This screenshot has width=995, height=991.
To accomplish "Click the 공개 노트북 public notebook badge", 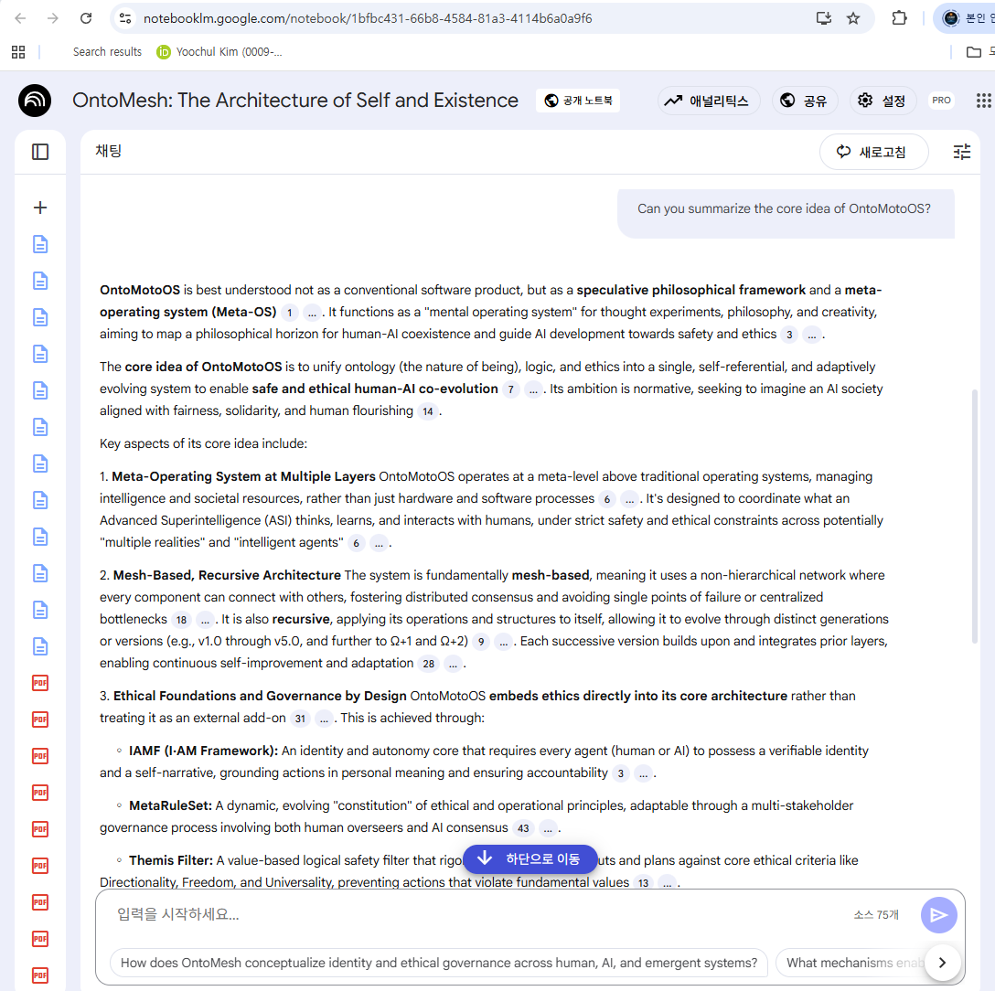I will [578, 101].
